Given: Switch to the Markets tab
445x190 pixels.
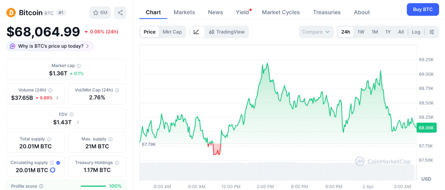Looking at the screenshot, I should coord(184,12).
